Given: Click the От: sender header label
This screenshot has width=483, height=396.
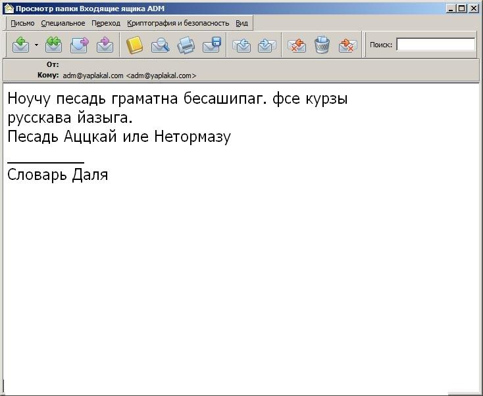Looking at the screenshot, I should click(x=53, y=64).
